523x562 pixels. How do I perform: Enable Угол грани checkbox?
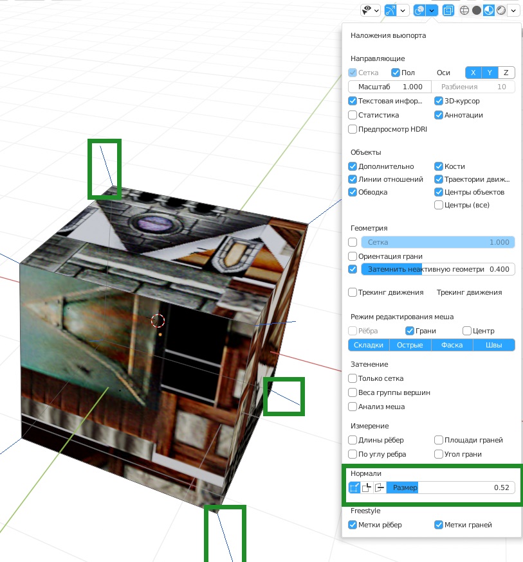pyautogui.click(x=438, y=454)
